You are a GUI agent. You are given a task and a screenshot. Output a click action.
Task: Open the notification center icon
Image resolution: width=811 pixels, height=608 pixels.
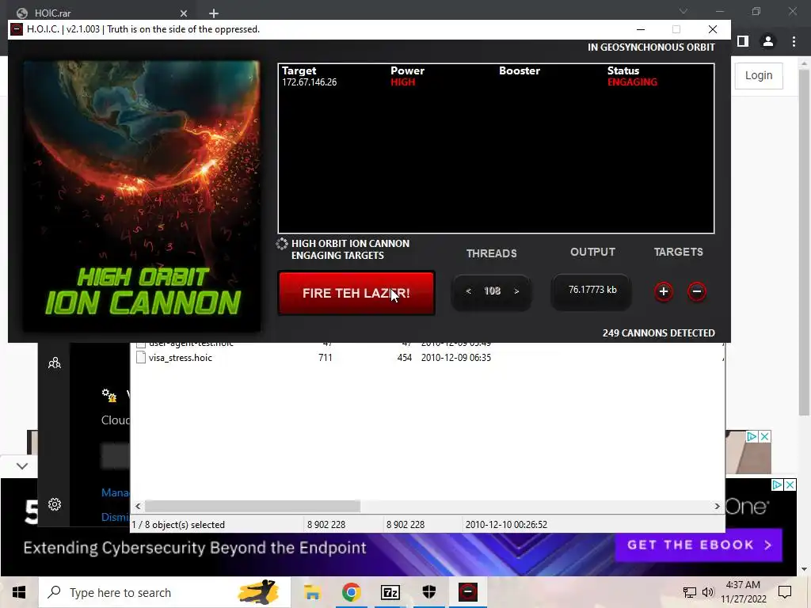[x=785, y=592]
